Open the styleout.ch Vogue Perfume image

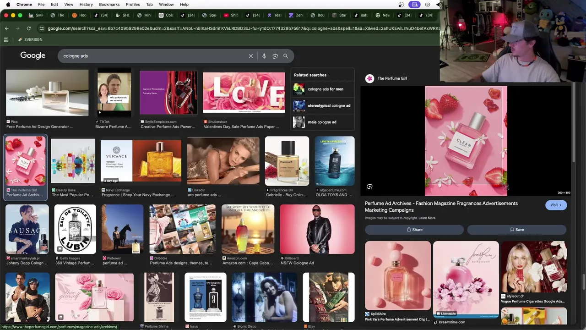(534, 267)
